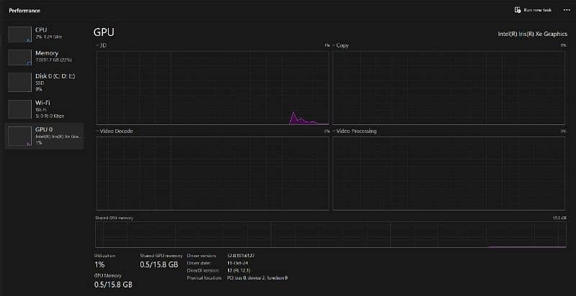This screenshot has width=576, height=296.
Task: Click the Disk 0 mini graph thumbnail
Action: coord(19,82)
